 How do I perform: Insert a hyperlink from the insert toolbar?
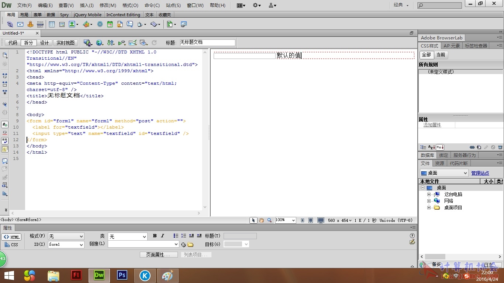click(10, 24)
